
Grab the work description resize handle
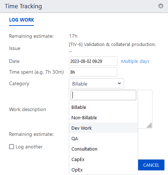pos(149,125)
